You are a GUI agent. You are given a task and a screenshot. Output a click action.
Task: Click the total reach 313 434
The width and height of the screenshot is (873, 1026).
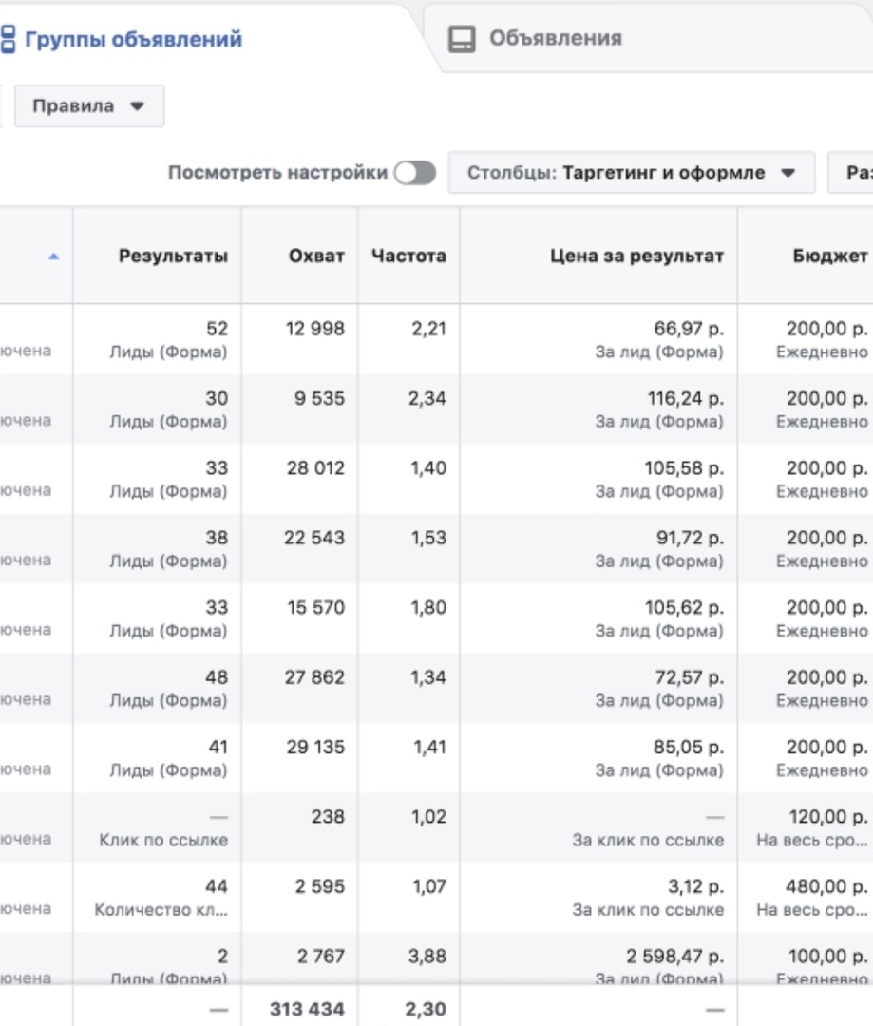tap(307, 1010)
